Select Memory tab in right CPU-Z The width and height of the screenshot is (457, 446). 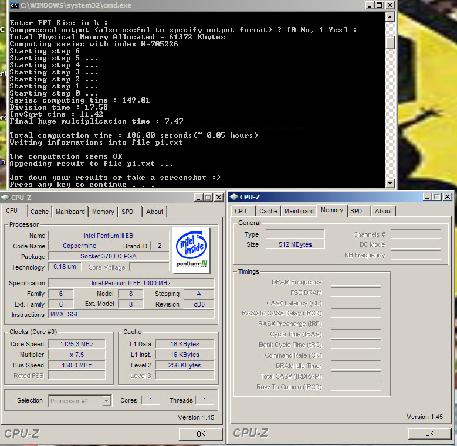(x=332, y=210)
